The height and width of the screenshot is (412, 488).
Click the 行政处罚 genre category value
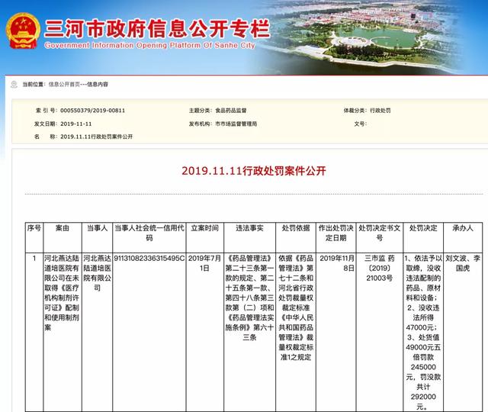click(x=376, y=111)
